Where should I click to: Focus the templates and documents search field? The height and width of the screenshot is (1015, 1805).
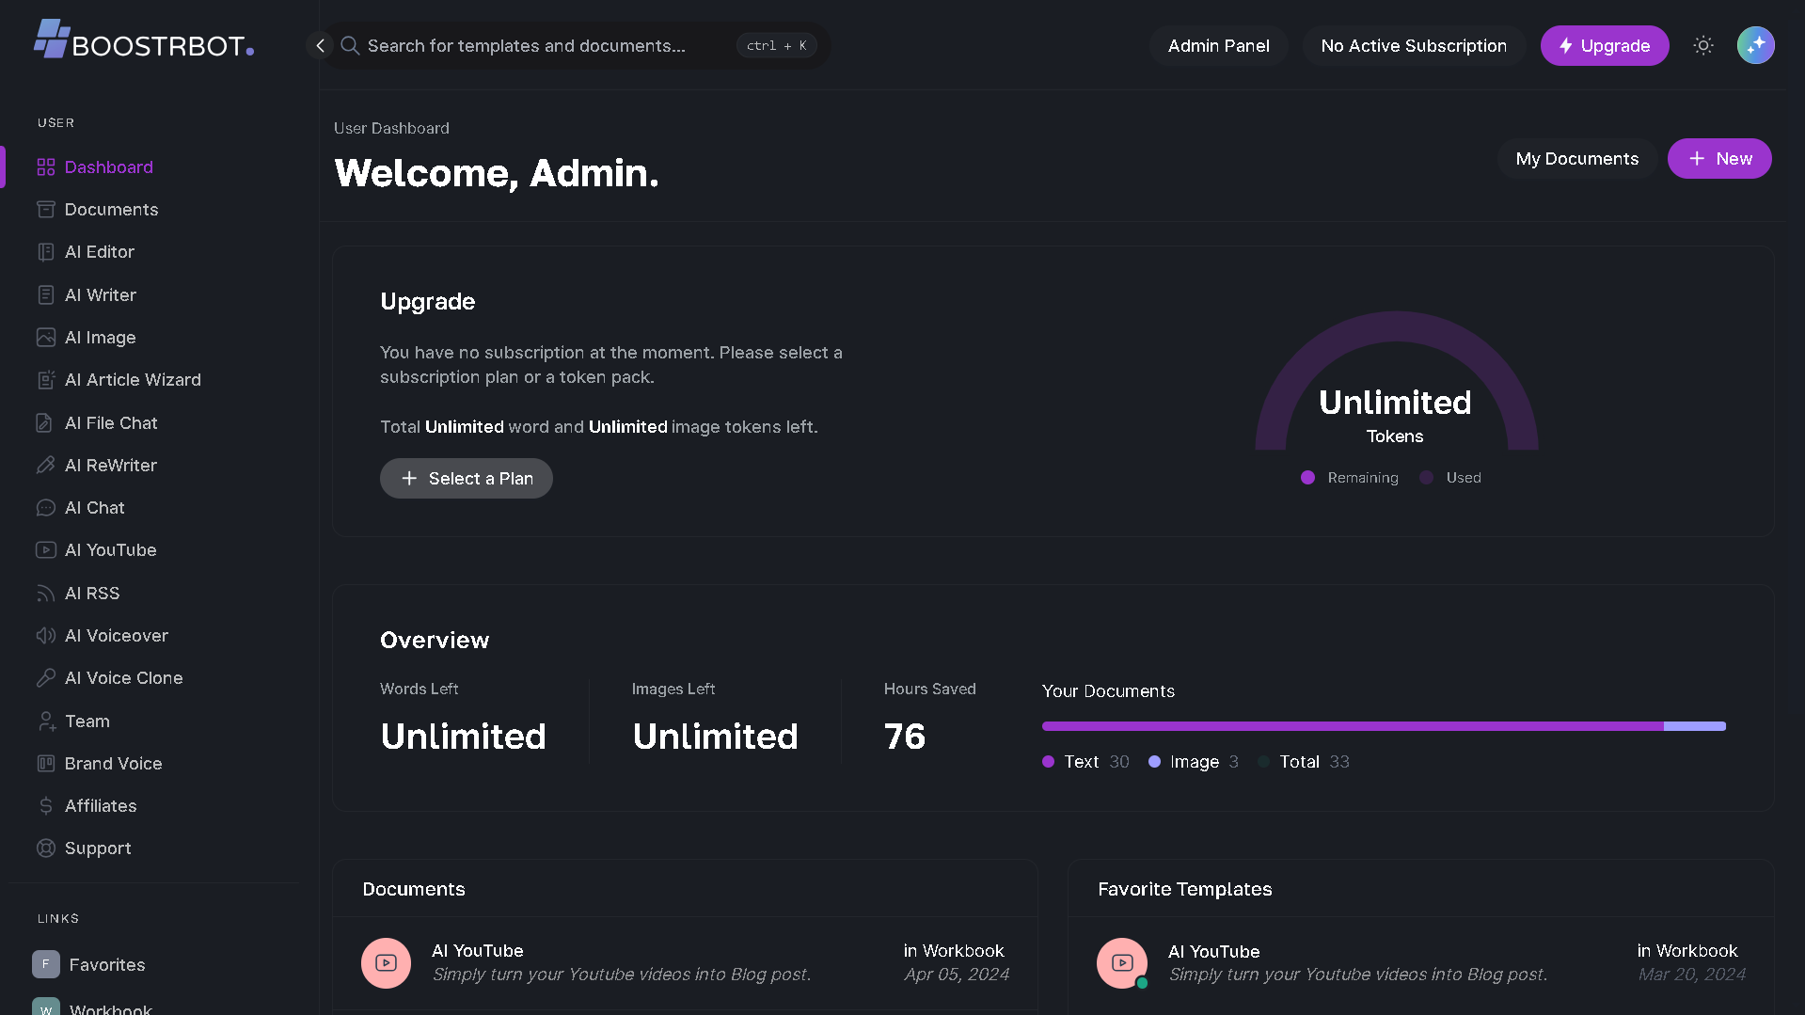[546, 45]
